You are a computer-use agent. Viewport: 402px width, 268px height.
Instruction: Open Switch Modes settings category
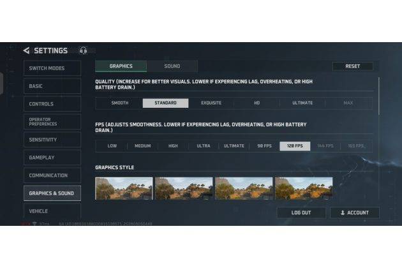[52, 68]
